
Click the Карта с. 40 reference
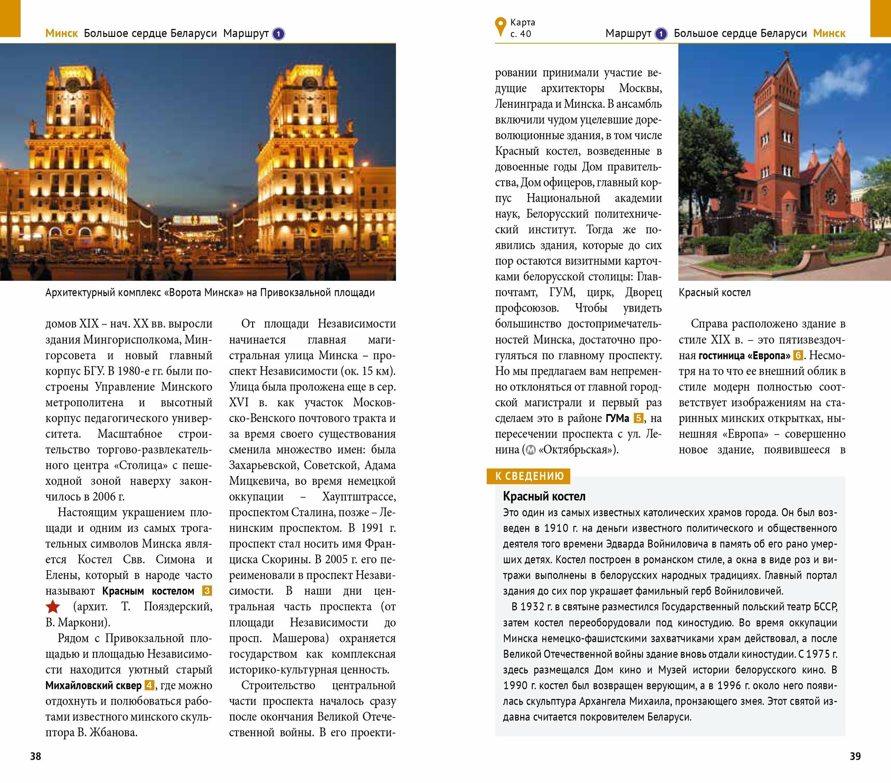coord(523,28)
